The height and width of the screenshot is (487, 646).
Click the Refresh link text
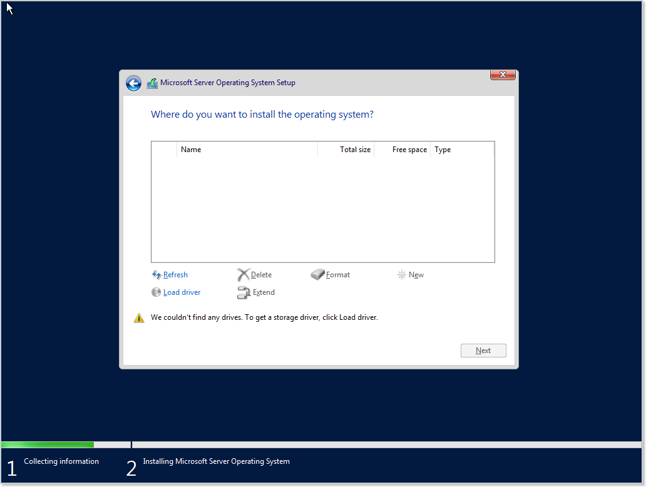click(175, 274)
